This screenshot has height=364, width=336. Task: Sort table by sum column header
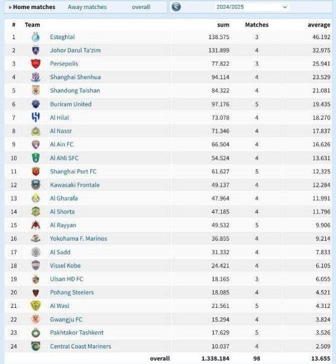point(223,25)
